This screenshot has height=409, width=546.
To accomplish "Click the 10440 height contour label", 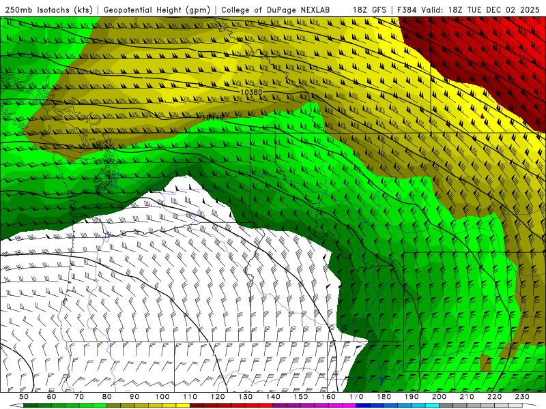I will pyautogui.click(x=213, y=118).
